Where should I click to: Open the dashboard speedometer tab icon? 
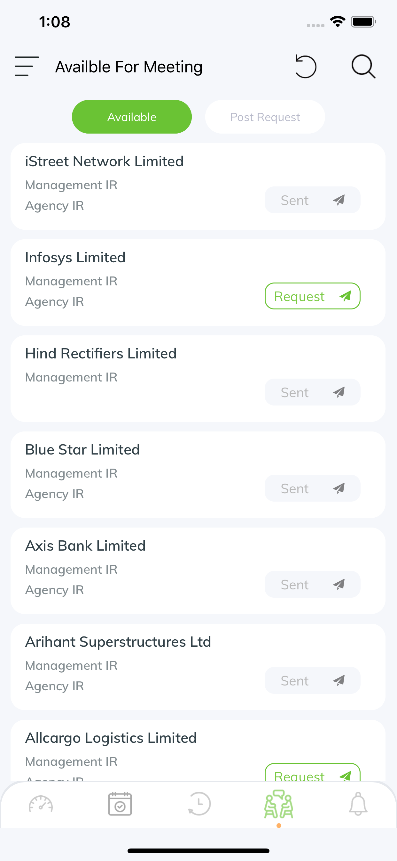coord(41,804)
